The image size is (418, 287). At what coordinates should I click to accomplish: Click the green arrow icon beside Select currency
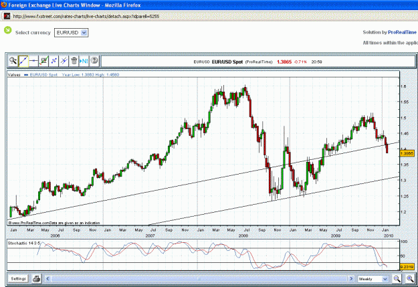click(8, 30)
